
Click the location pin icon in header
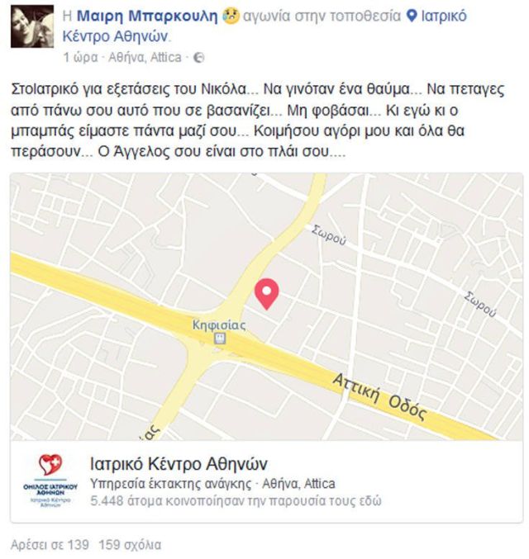(412, 16)
